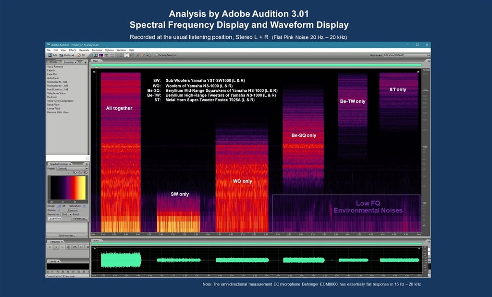
Task: Close the Levels panel tab
Action: pos(58,261)
